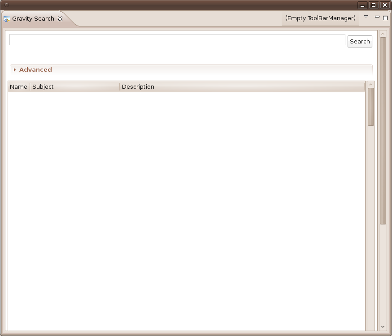Minimize the application window
This screenshot has width=392, height=336.
click(x=363, y=5)
